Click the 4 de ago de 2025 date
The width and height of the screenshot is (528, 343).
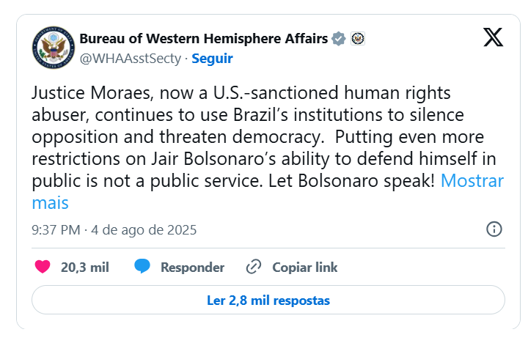pyautogui.click(x=144, y=230)
